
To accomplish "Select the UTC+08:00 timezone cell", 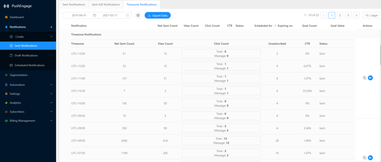I will (78, 141).
